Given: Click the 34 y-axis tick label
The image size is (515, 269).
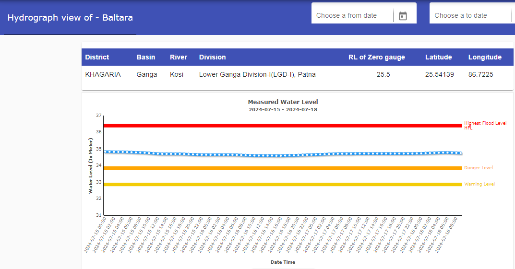Looking at the screenshot, I should point(98,165).
